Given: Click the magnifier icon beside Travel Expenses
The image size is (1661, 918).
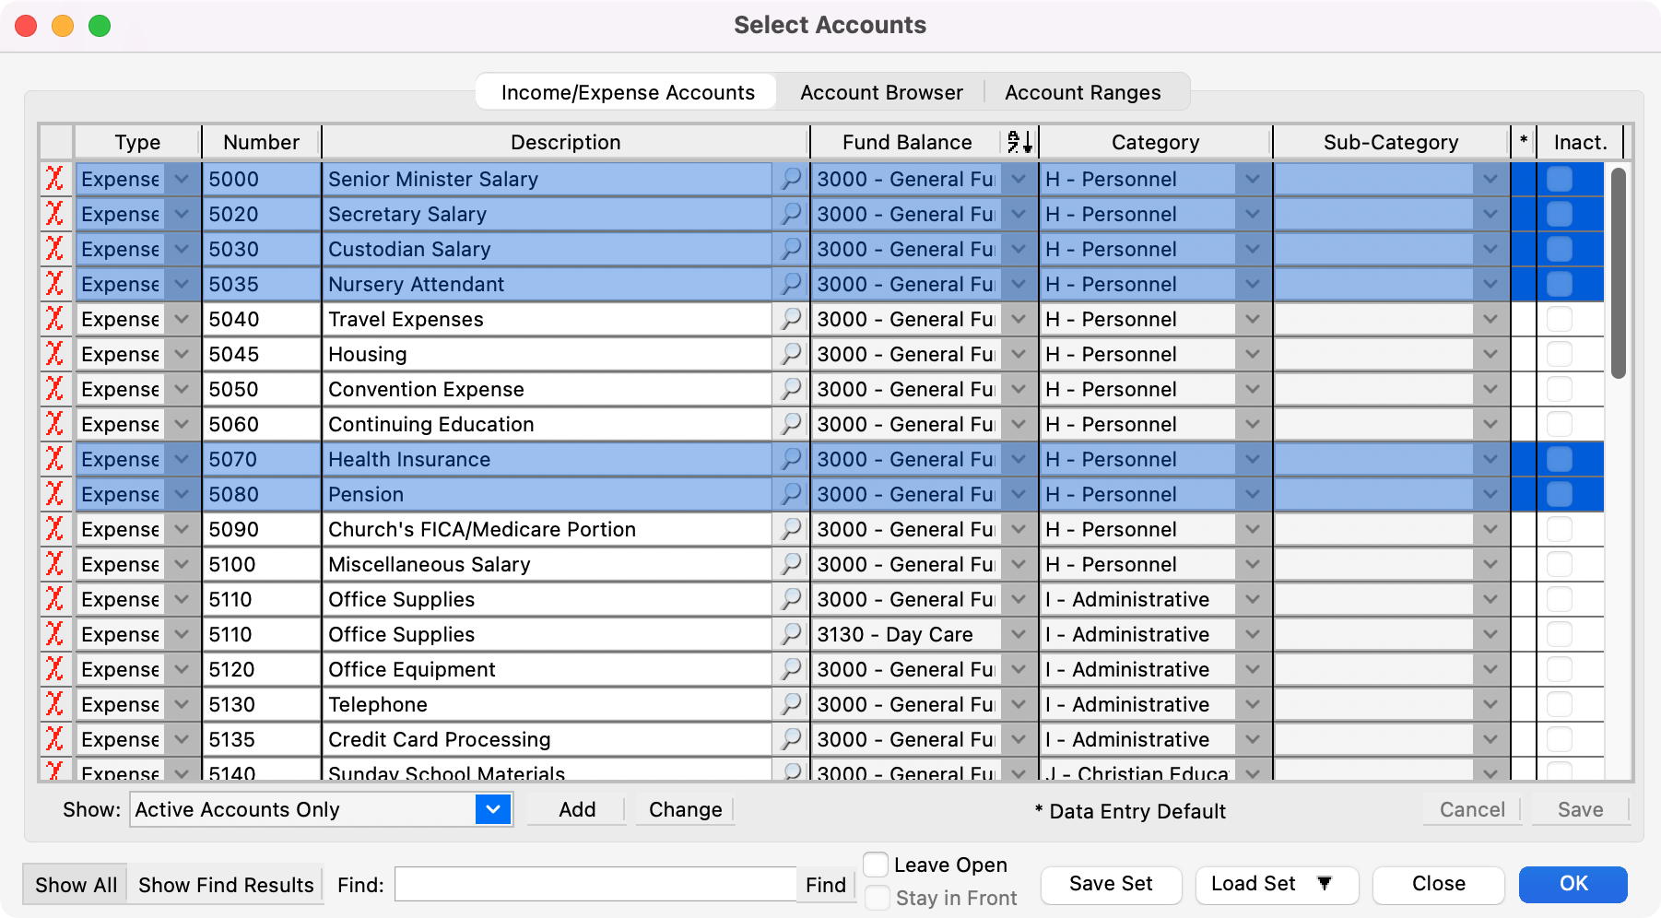Looking at the screenshot, I should click(791, 319).
